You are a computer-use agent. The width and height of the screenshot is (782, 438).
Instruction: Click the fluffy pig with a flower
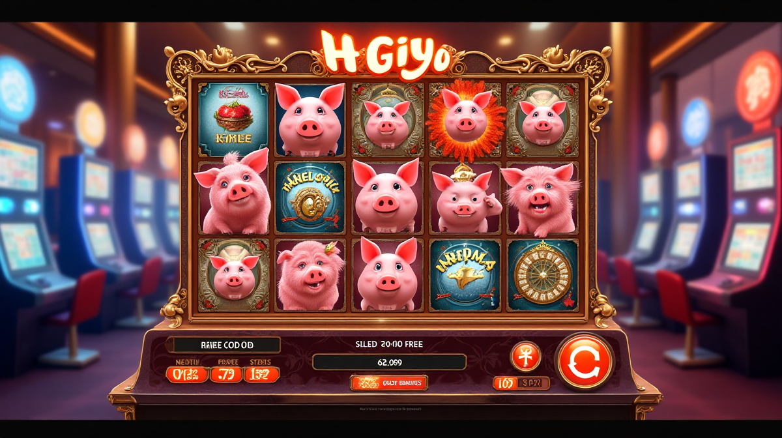click(310, 274)
